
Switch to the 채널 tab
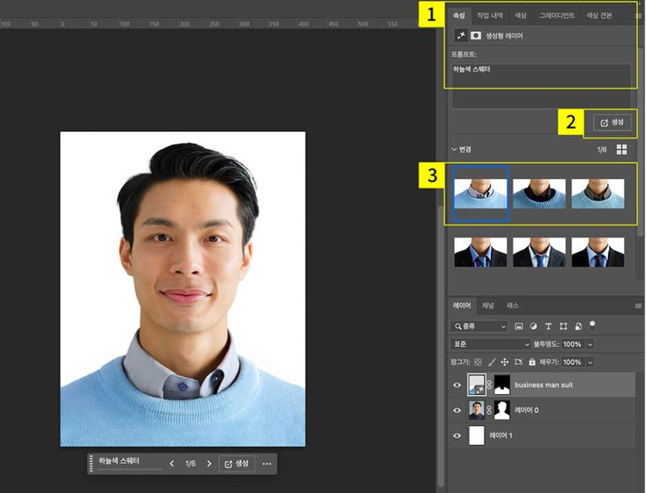488,305
